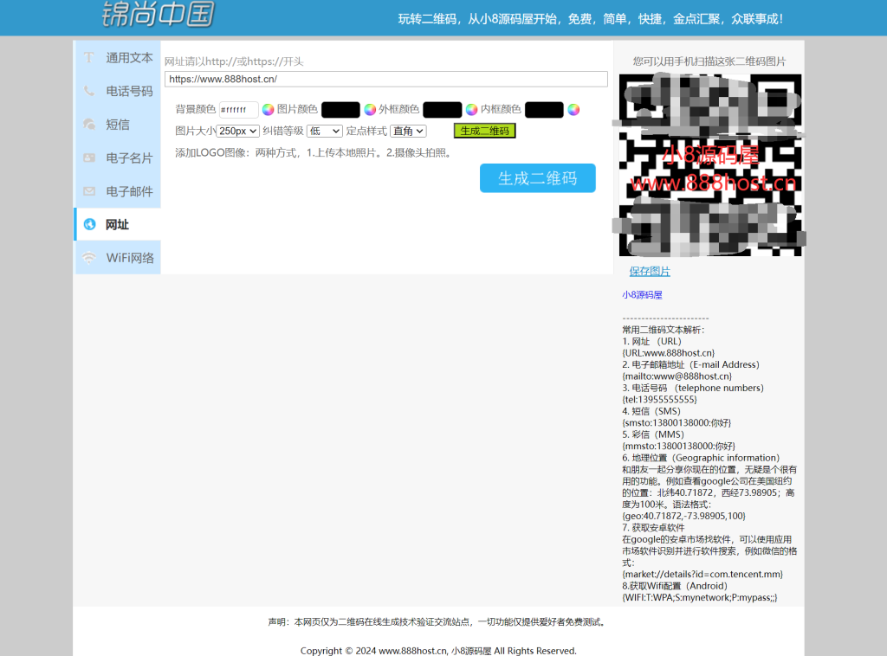Click the chat bubble icon beside 短信
The image size is (887, 656).
click(89, 125)
